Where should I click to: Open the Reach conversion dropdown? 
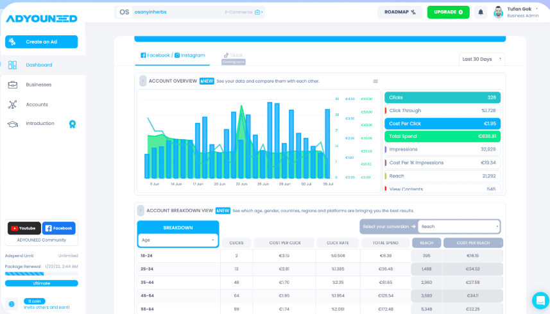(x=459, y=226)
